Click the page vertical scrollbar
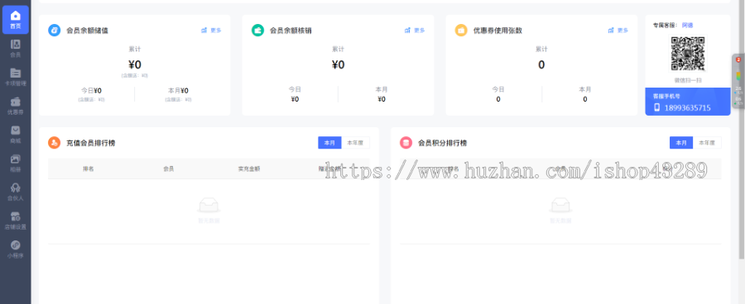 (742, 129)
